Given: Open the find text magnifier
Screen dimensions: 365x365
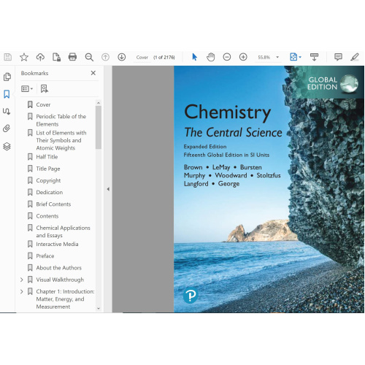Looking at the screenshot, I should (x=89, y=57).
